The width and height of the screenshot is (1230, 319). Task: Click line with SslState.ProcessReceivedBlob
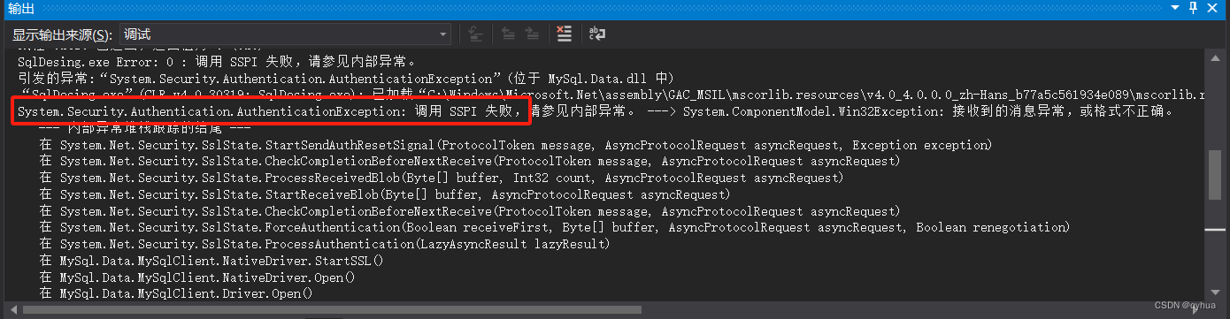(442, 178)
